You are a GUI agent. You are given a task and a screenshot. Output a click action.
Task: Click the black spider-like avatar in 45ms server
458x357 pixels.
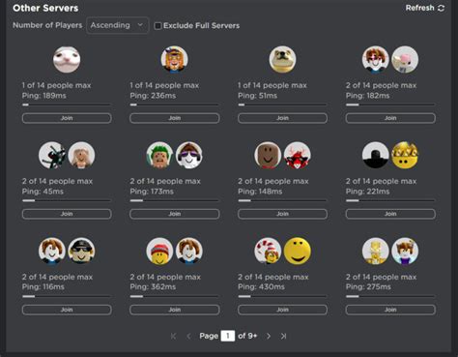(52, 155)
